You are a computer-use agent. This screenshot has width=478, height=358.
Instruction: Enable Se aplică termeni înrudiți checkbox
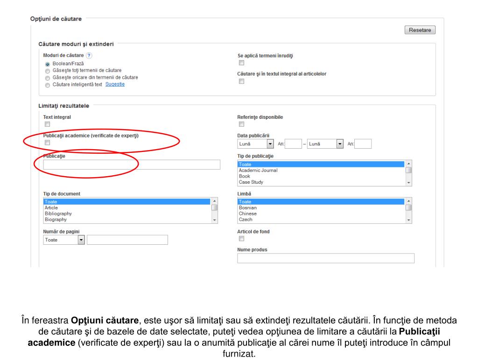(241, 63)
